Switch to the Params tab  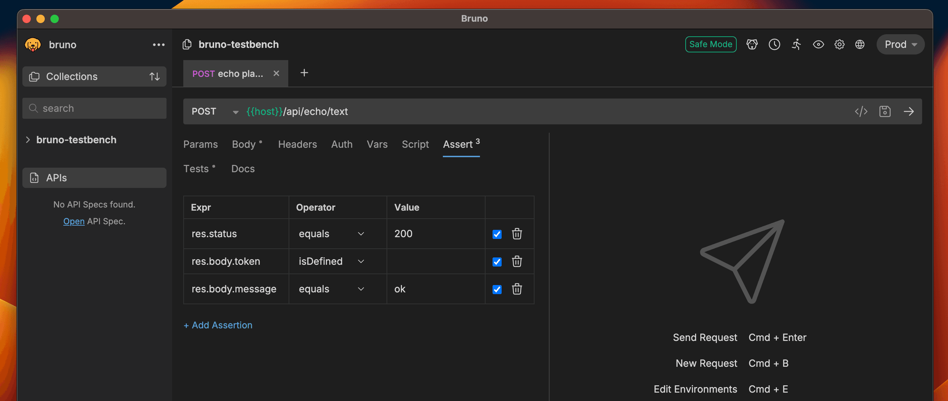[x=200, y=144]
